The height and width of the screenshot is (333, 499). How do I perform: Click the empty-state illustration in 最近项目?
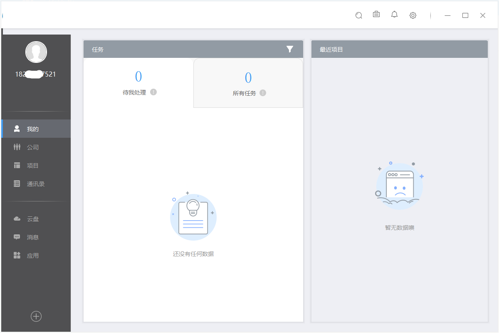coord(399,184)
